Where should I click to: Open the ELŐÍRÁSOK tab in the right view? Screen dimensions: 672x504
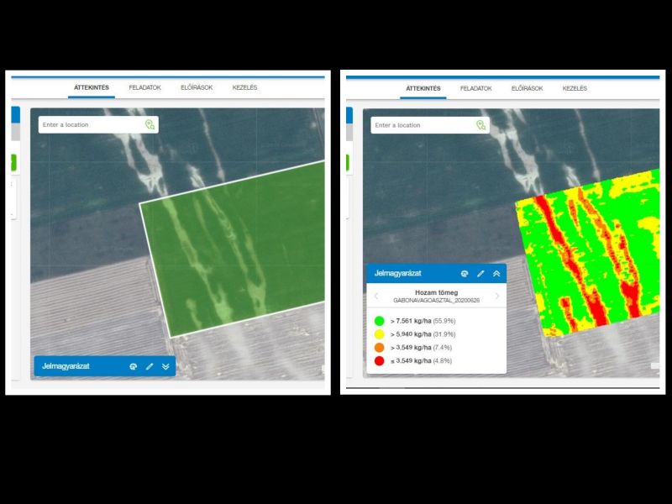[x=527, y=88]
